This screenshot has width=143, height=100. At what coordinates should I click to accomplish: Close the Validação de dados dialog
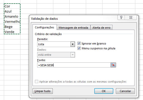[x=131, y=17]
